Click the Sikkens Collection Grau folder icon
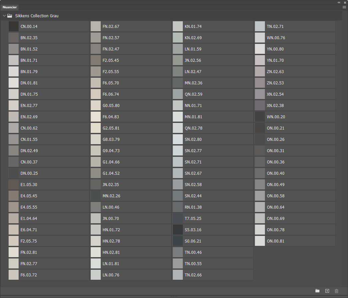348x298 pixels. 10,16
